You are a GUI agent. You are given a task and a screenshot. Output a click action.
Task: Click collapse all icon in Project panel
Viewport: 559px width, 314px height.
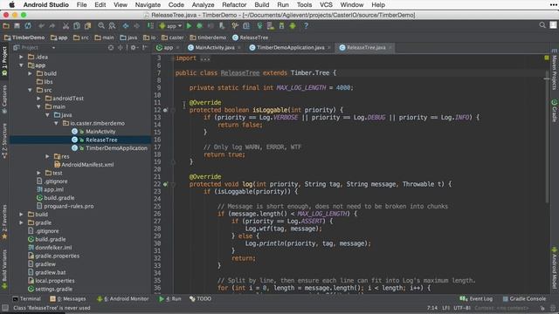tap(121, 48)
